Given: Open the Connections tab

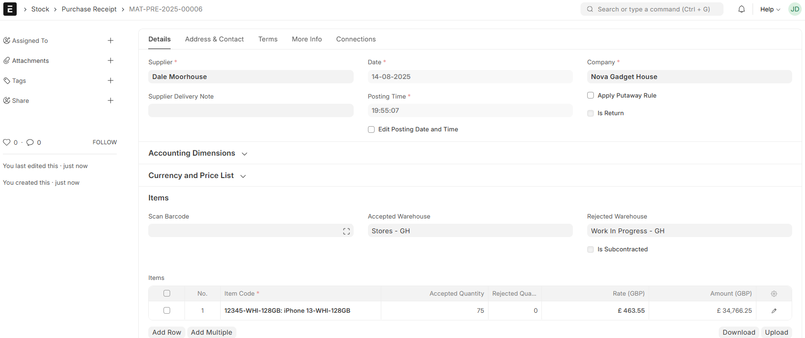Looking at the screenshot, I should click(356, 39).
